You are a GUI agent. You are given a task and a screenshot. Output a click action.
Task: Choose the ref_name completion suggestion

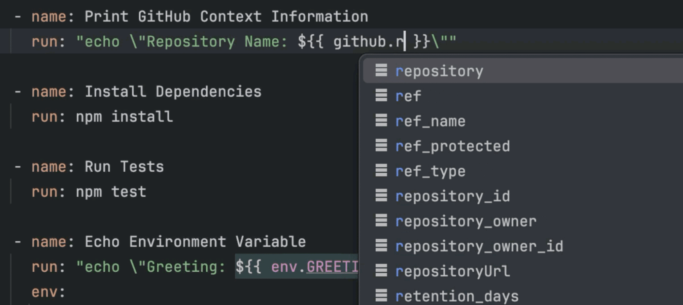pos(430,121)
